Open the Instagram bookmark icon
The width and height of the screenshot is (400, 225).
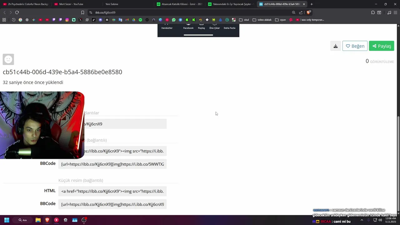coord(67,20)
